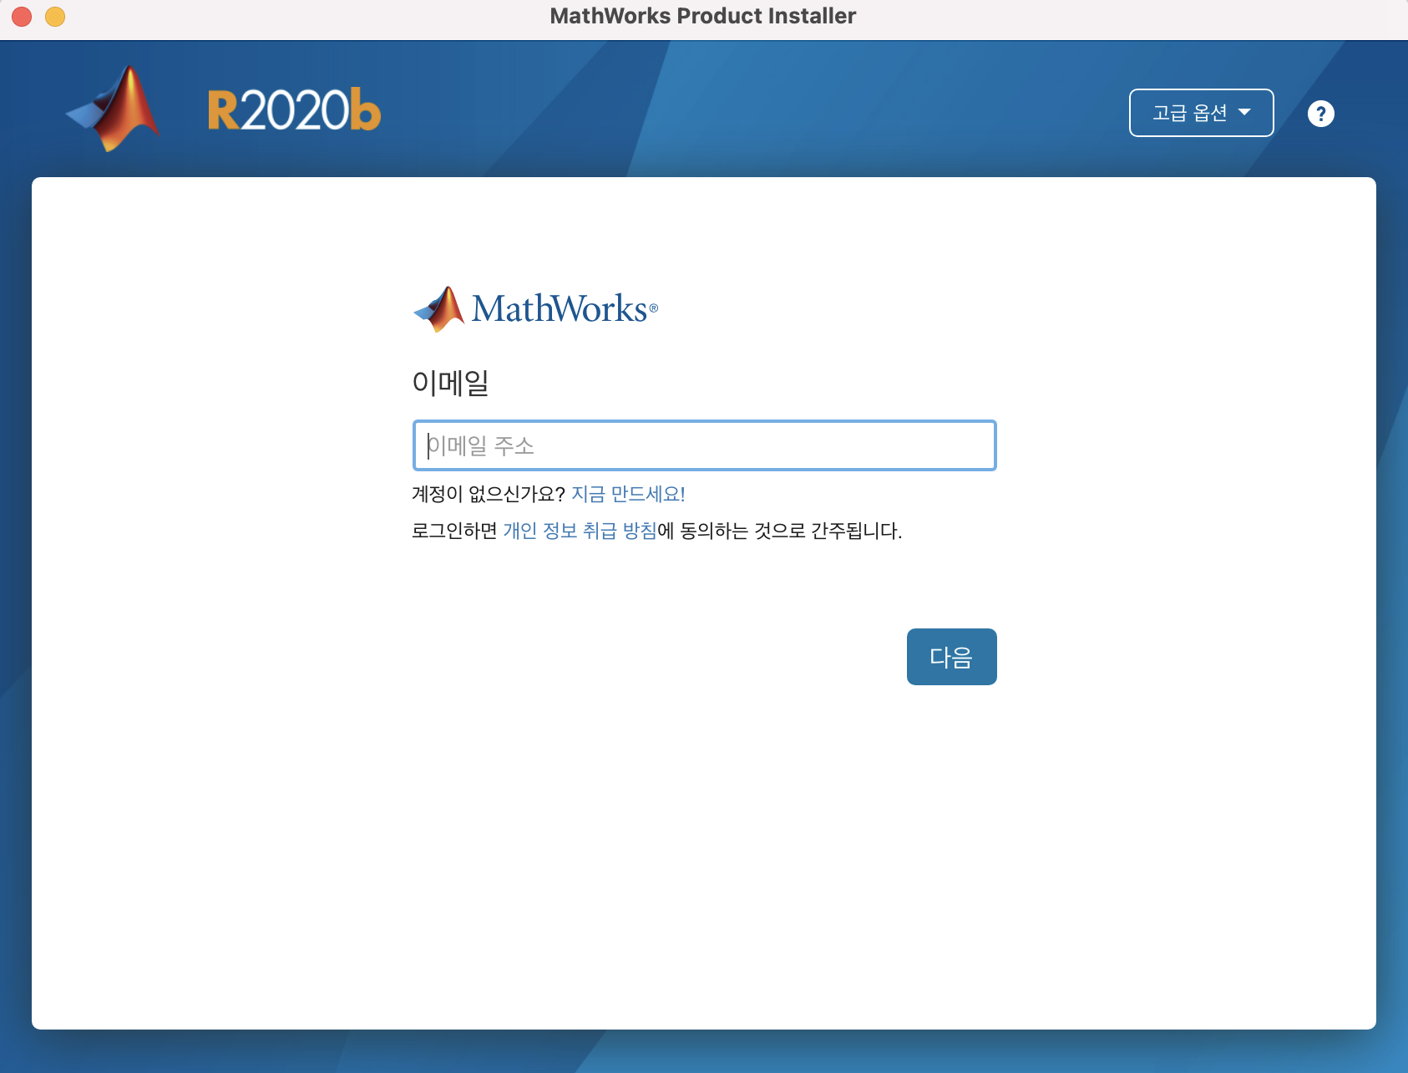Close the installer with the red button
Image resolution: width=1408 pixels, height=1073 pixels.
tap(22, 17)
